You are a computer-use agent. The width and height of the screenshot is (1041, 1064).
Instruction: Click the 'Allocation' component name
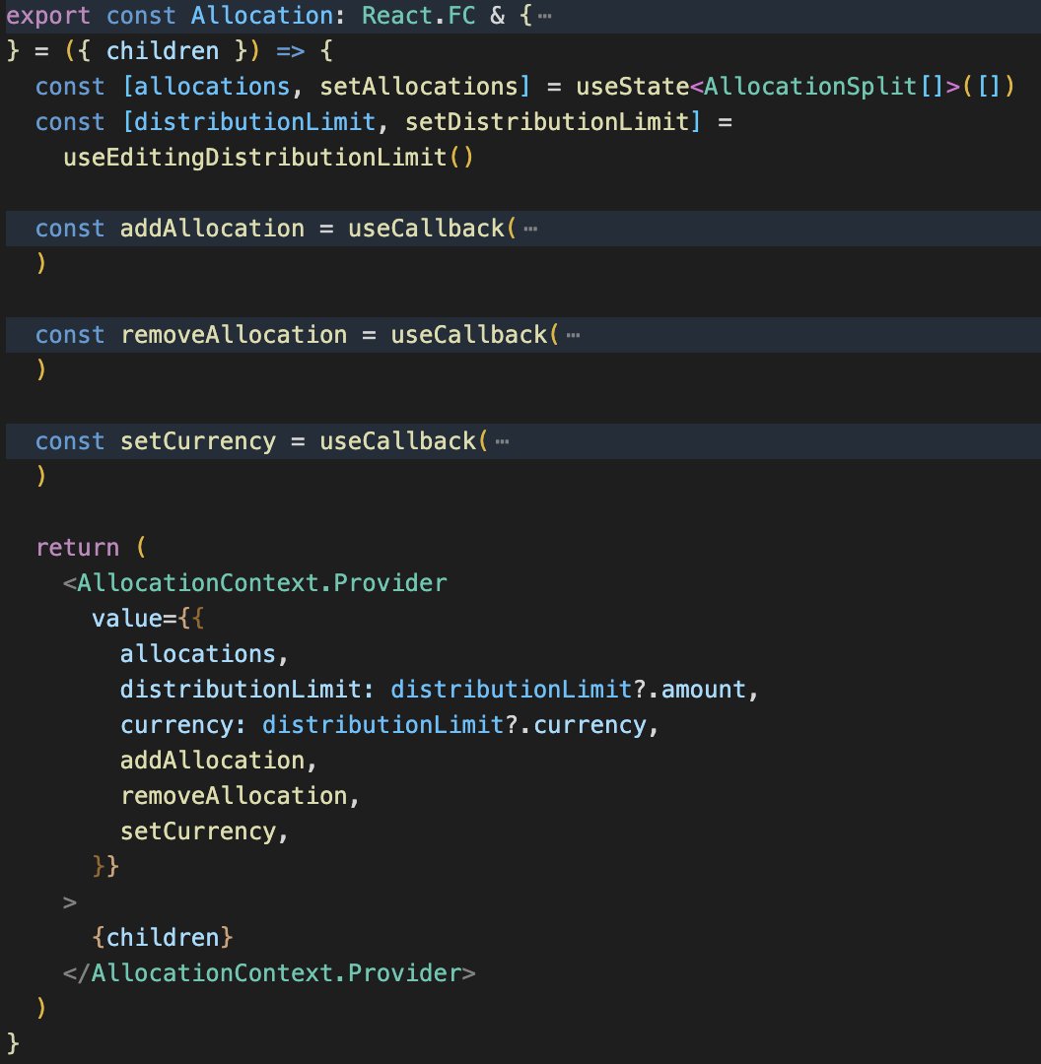pyautogui.click(x=261, y=16)
